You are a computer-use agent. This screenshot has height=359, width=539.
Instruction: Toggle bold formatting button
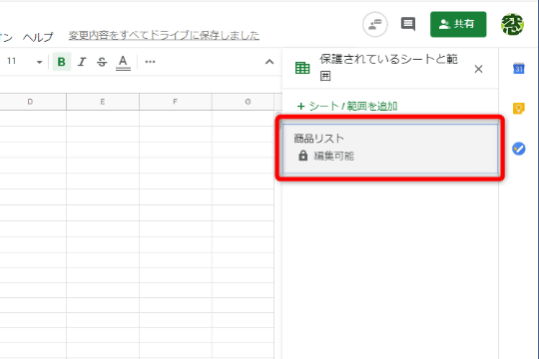click(62, 62)
